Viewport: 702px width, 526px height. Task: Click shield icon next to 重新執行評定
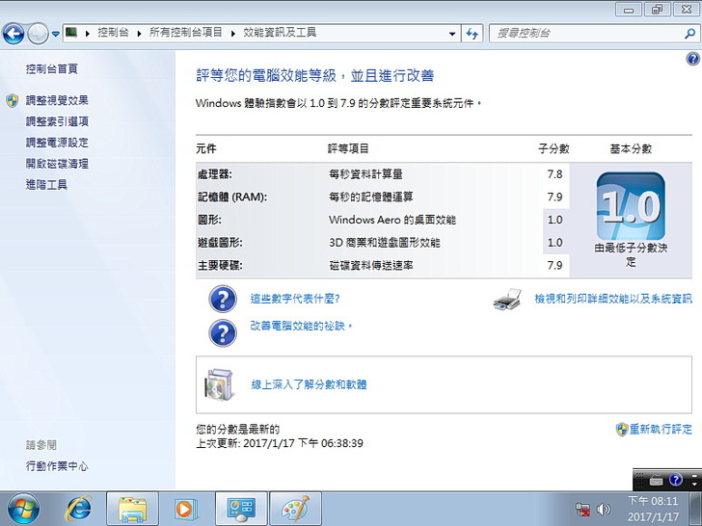pyautogui.click(x=622, y=430)
